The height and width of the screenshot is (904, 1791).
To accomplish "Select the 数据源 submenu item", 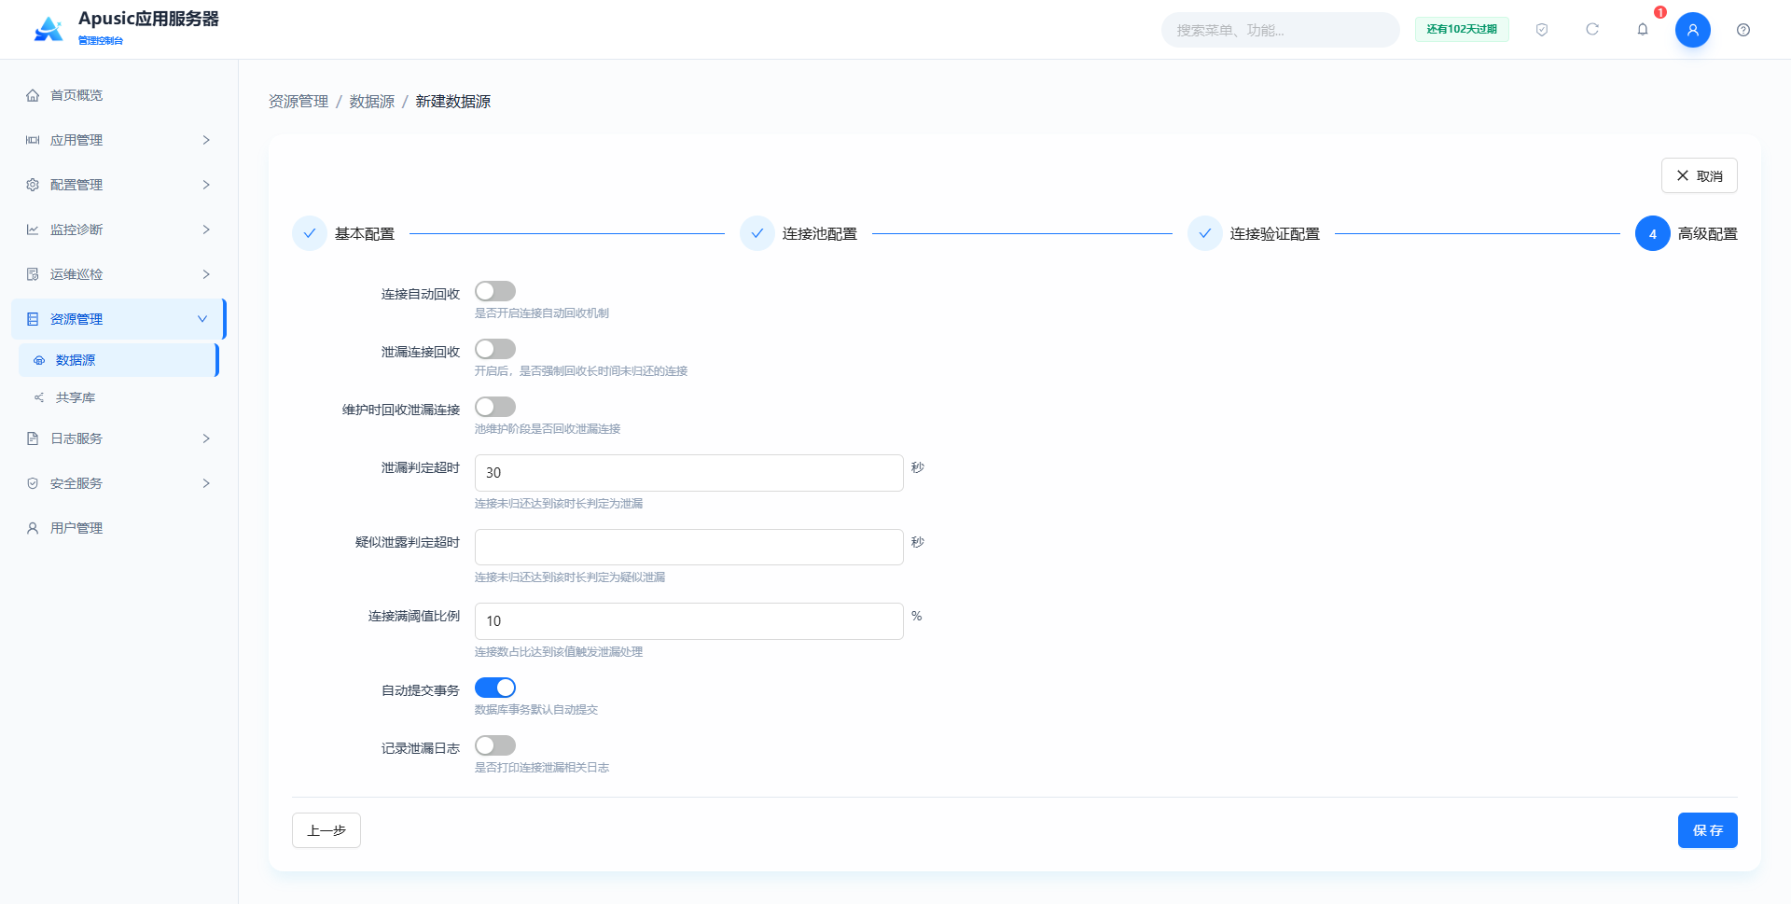I will pos(118,360).
